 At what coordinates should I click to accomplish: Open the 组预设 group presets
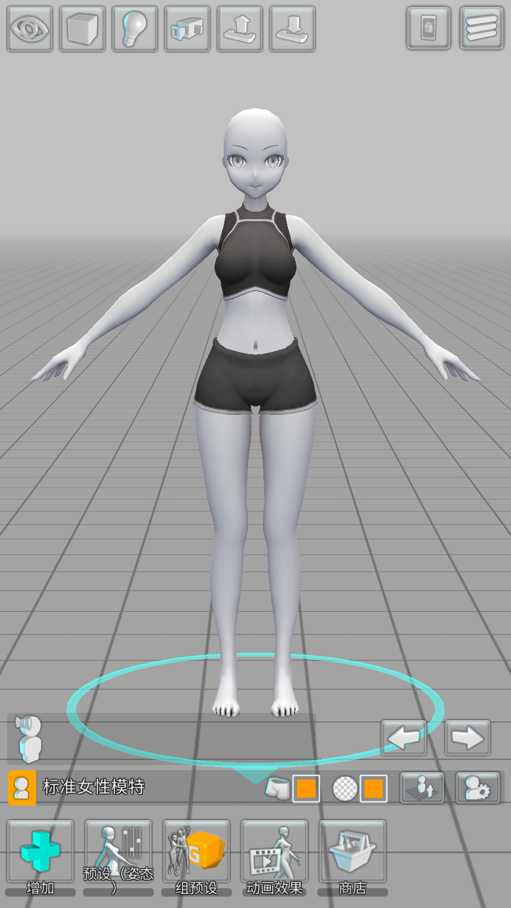pos(196,857)
